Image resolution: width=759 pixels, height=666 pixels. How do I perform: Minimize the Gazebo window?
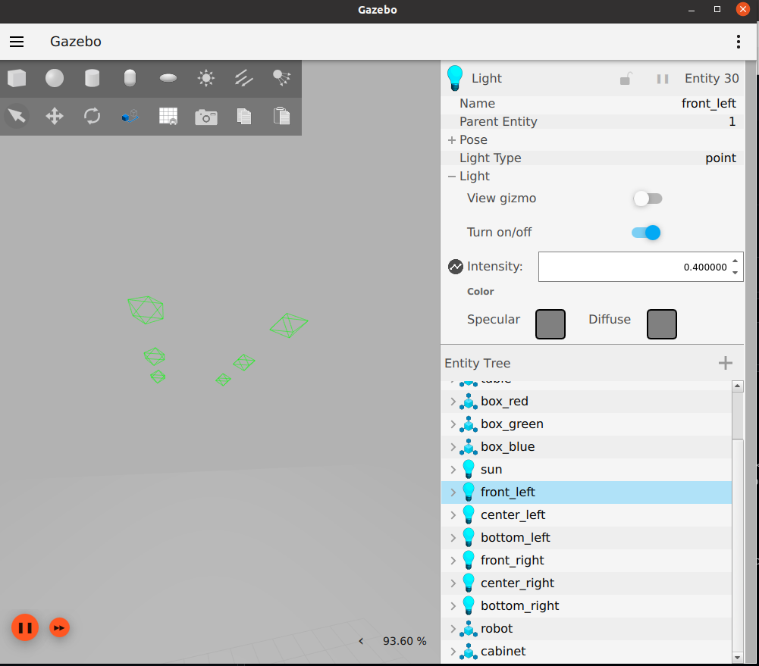692,10
